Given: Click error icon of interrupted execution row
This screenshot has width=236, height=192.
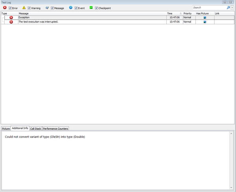Looking at the screenshot, I should pyautogui.click(x=11, y=22).
